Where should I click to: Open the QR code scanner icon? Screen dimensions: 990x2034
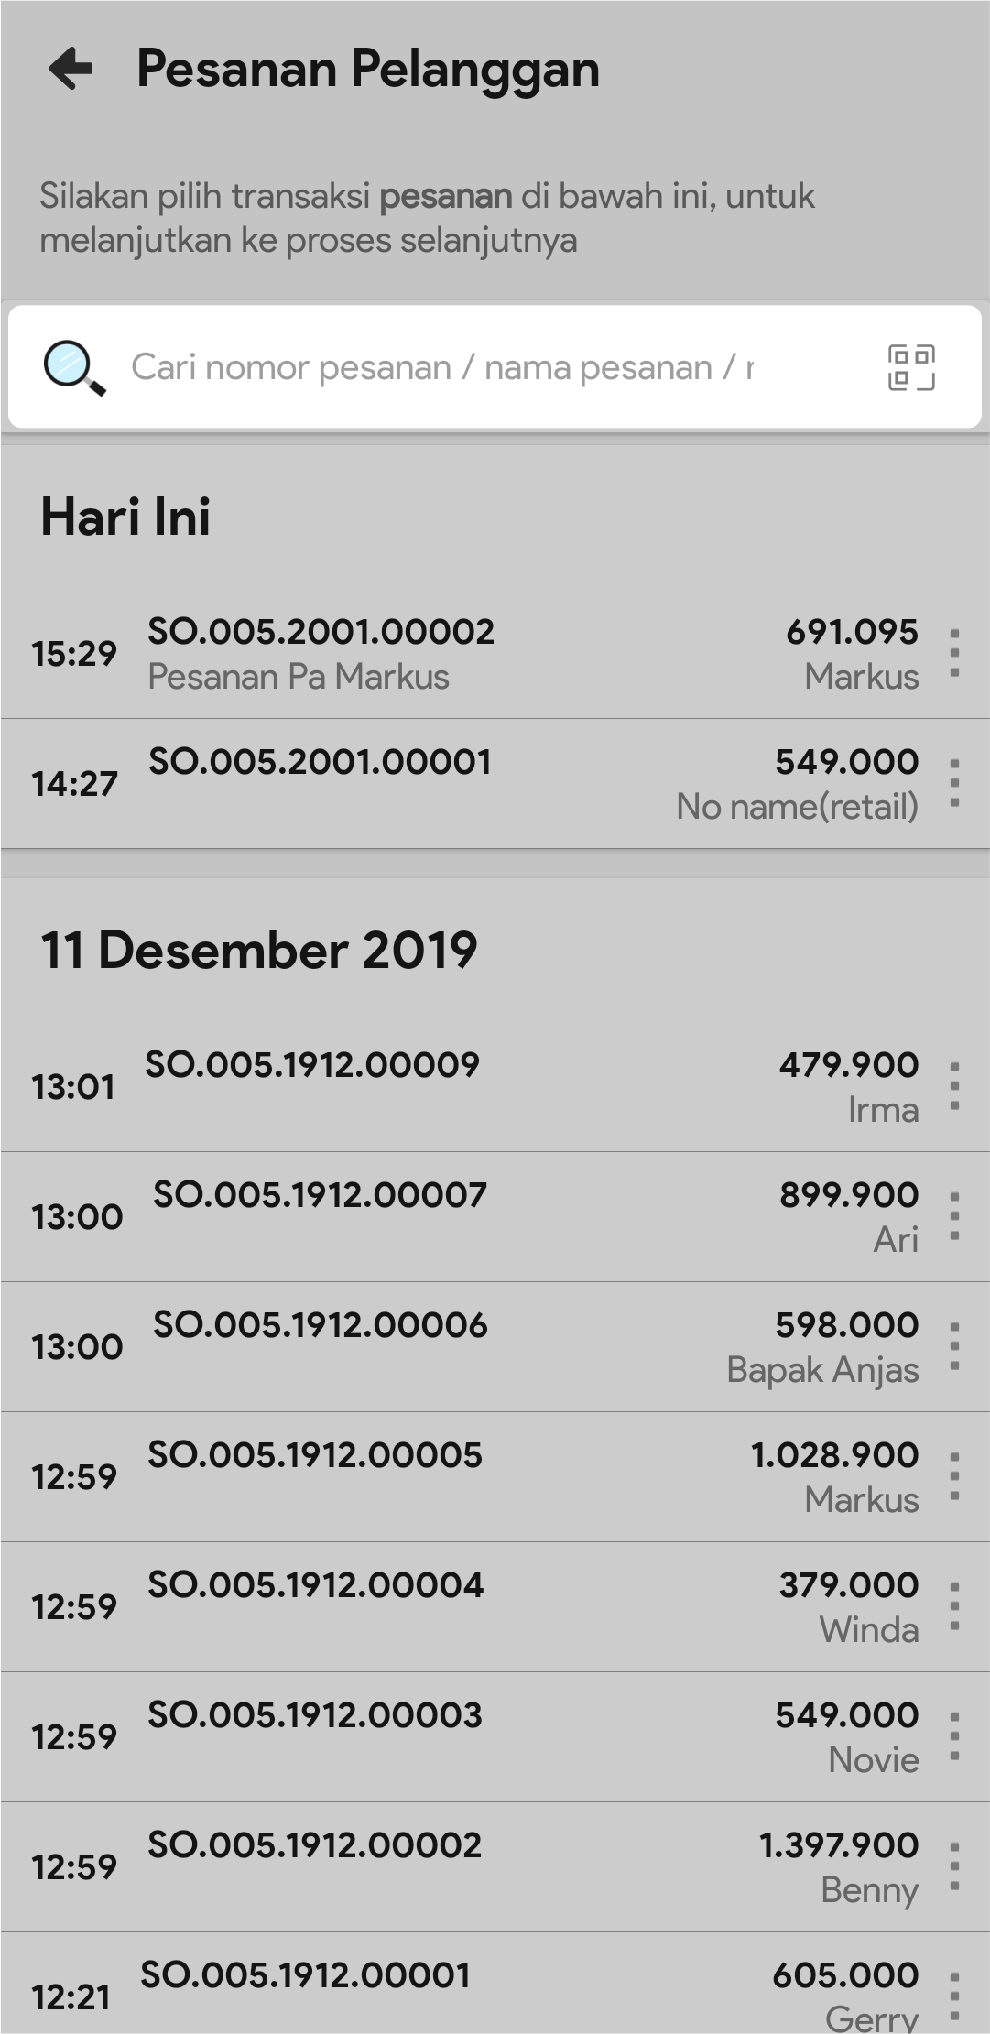(x=911, y=367)
